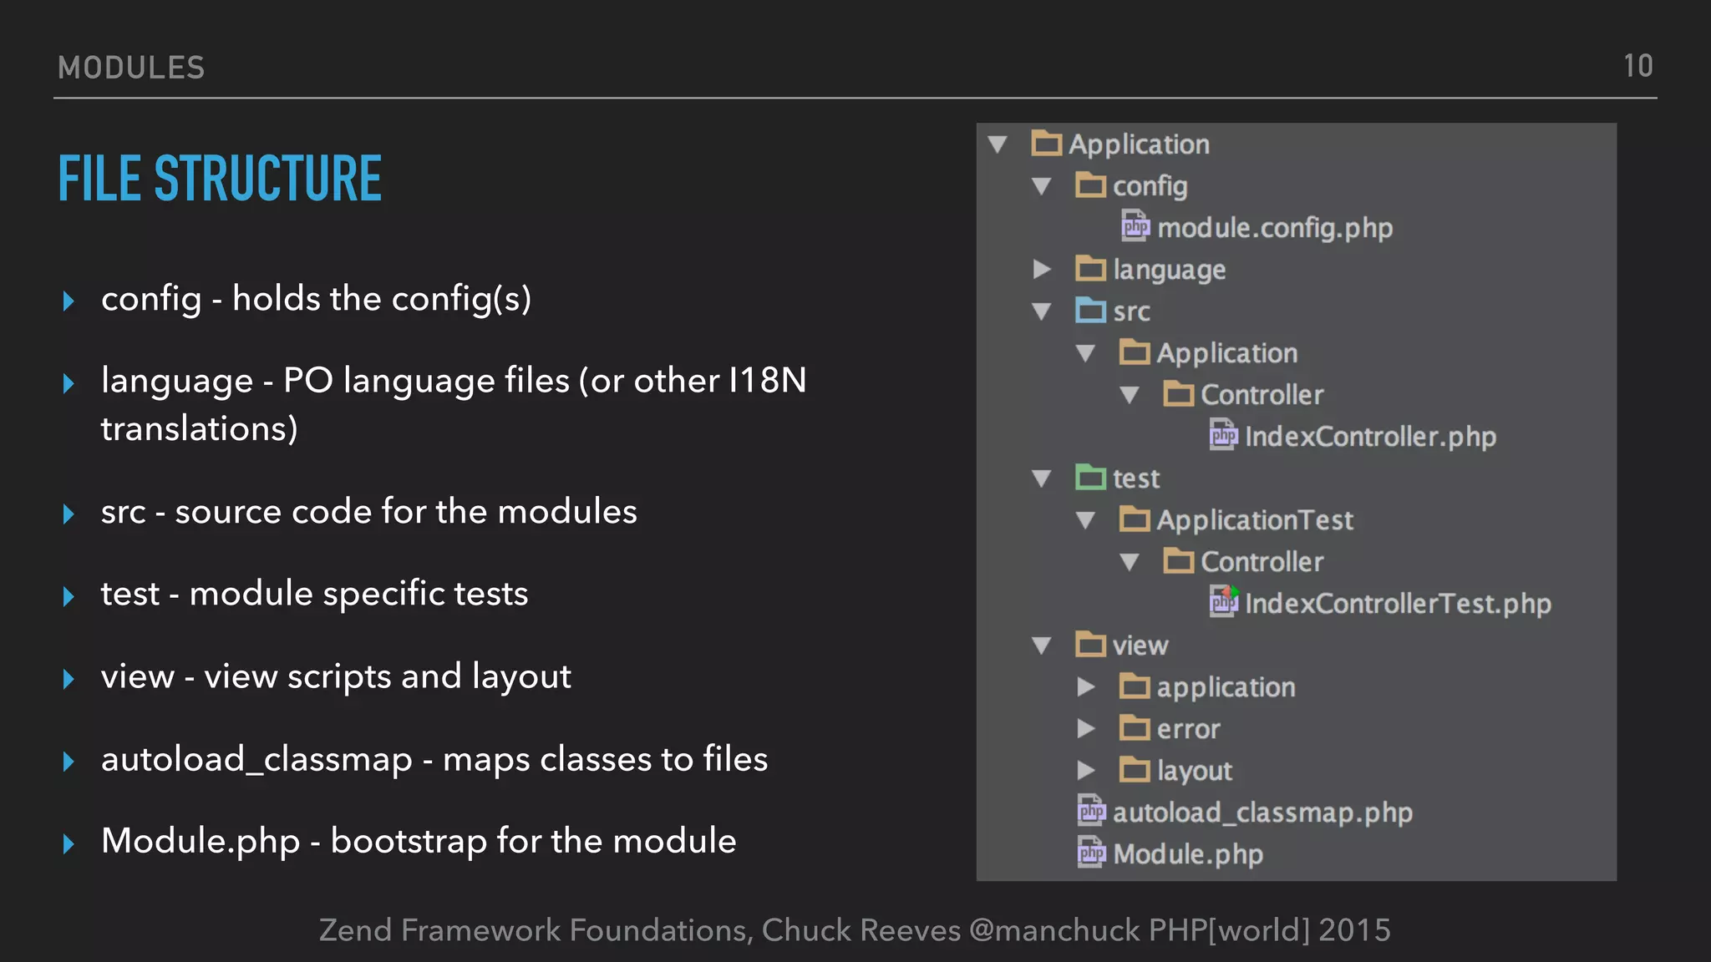Image resolution: width=1711 pixels, height=962 pixels.
Task: Click the blue src folder icon
Action: point(1090,311)
